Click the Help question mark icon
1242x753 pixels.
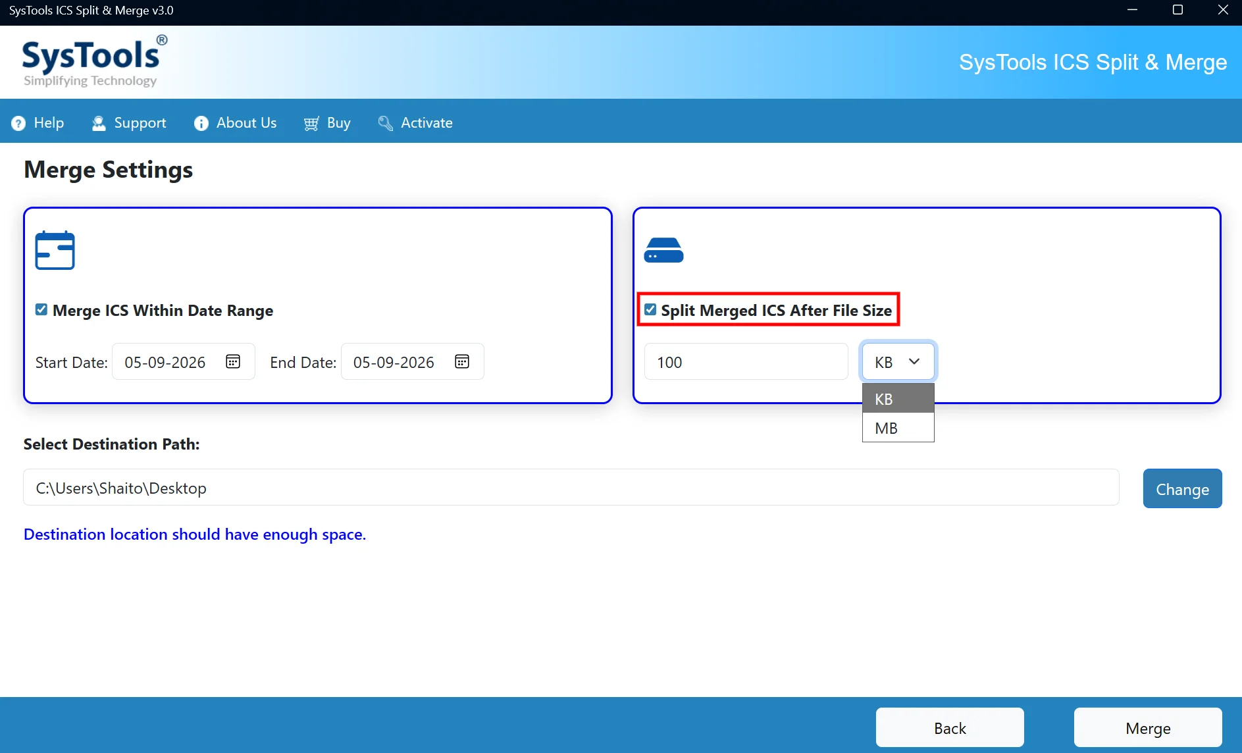click(18, 123)
